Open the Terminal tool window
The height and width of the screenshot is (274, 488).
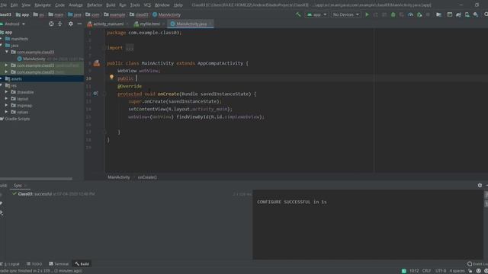tap(59, 264)
